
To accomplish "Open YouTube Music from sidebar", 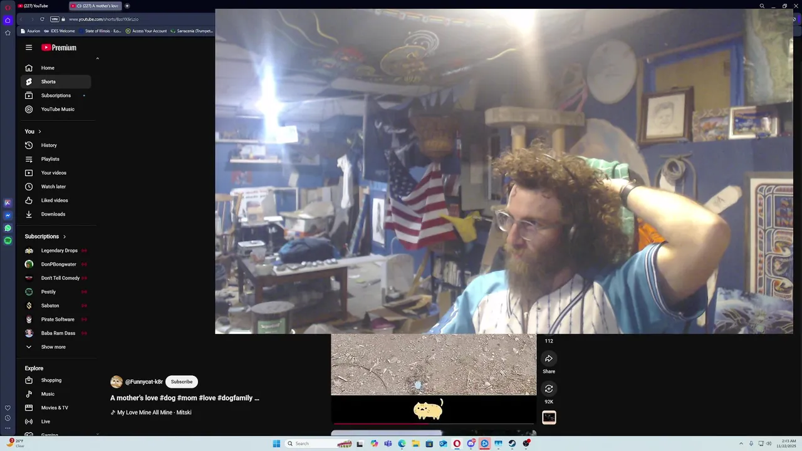I will (x=56, y=109).
